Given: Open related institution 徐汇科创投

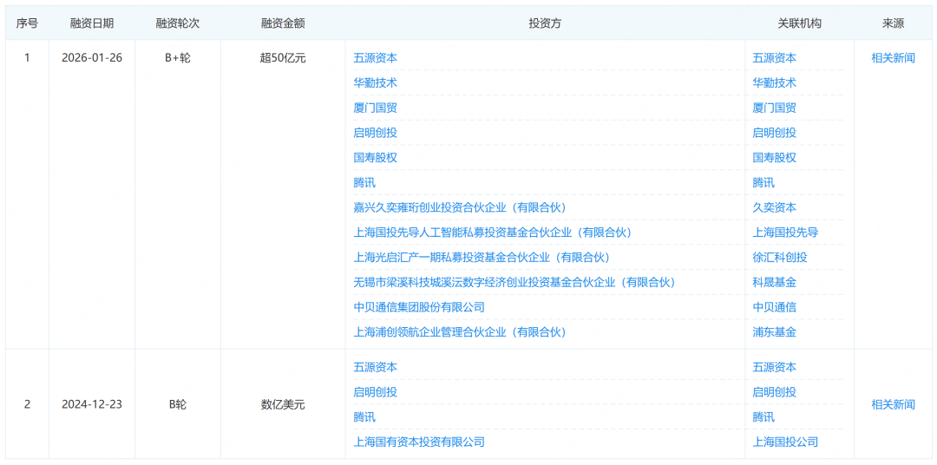Looking at the screenshot, I should point(780,258).
